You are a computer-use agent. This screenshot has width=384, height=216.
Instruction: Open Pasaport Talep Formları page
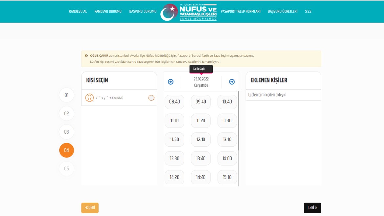coord(241,11)
